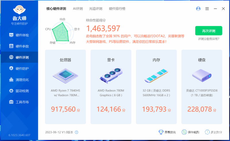This screenshot has height=141, width=230.
Task: Open 清理优化 in sidebar
Action: (19, 80)
